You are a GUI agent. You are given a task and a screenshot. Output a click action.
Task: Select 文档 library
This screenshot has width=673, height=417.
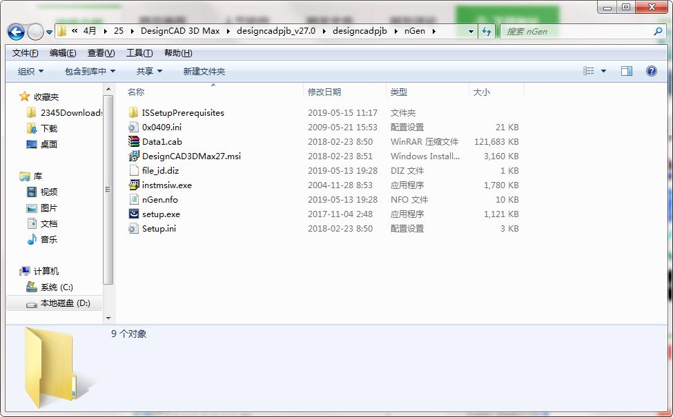click(x=49, y=224)
